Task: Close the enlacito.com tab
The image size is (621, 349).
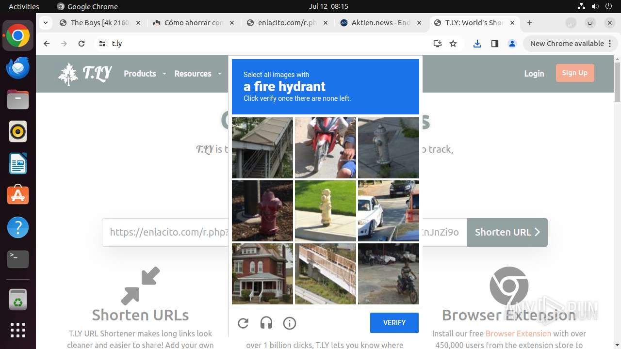Action: (325, 23)
